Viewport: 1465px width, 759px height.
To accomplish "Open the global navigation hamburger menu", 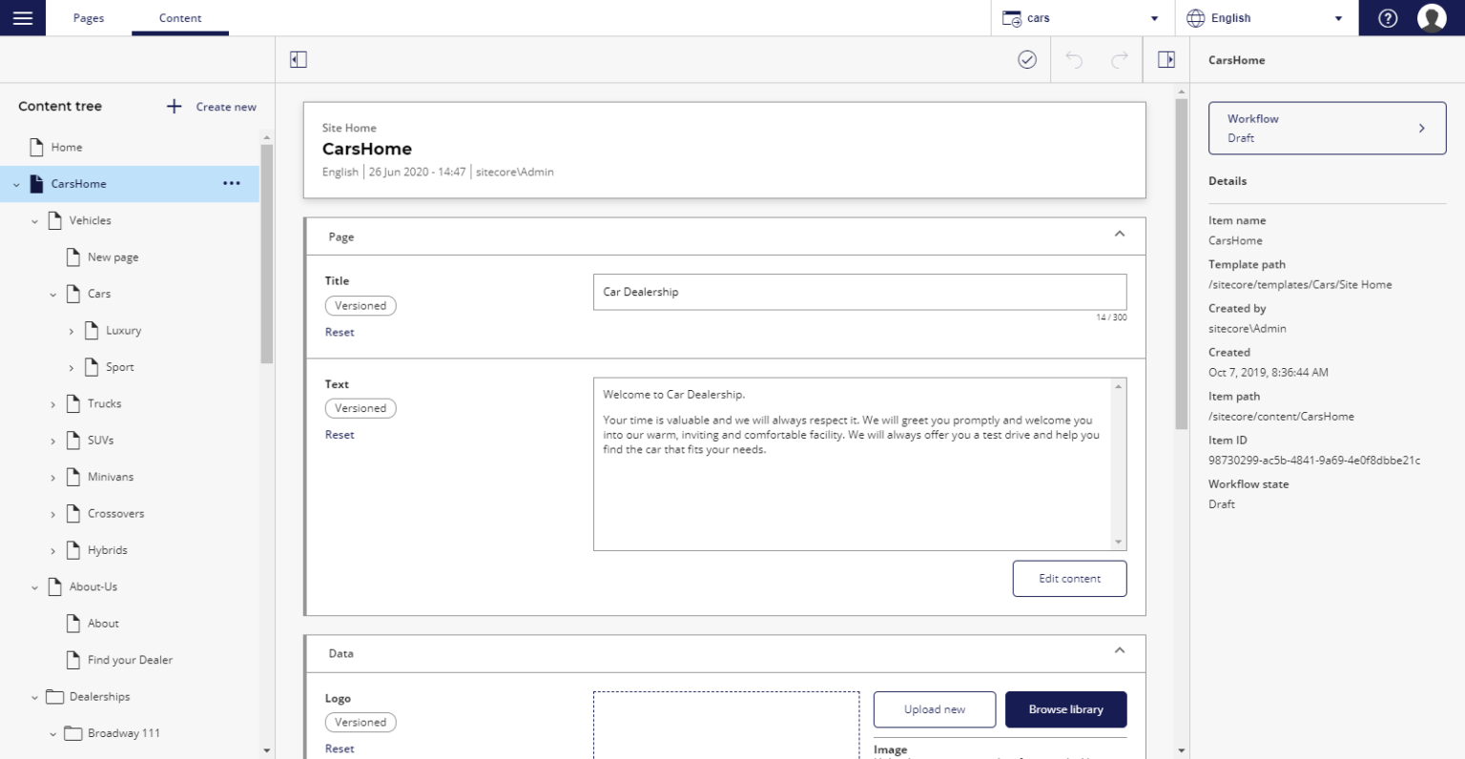I will coord(21,17).
